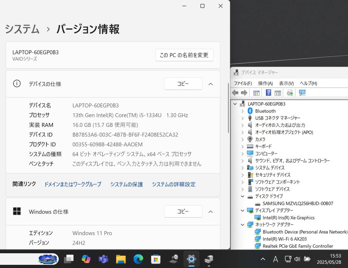Viewport: 348px width, 268px height.
Task: Click the この PC の名前を変更 button
Action: (x=184, y=55)
